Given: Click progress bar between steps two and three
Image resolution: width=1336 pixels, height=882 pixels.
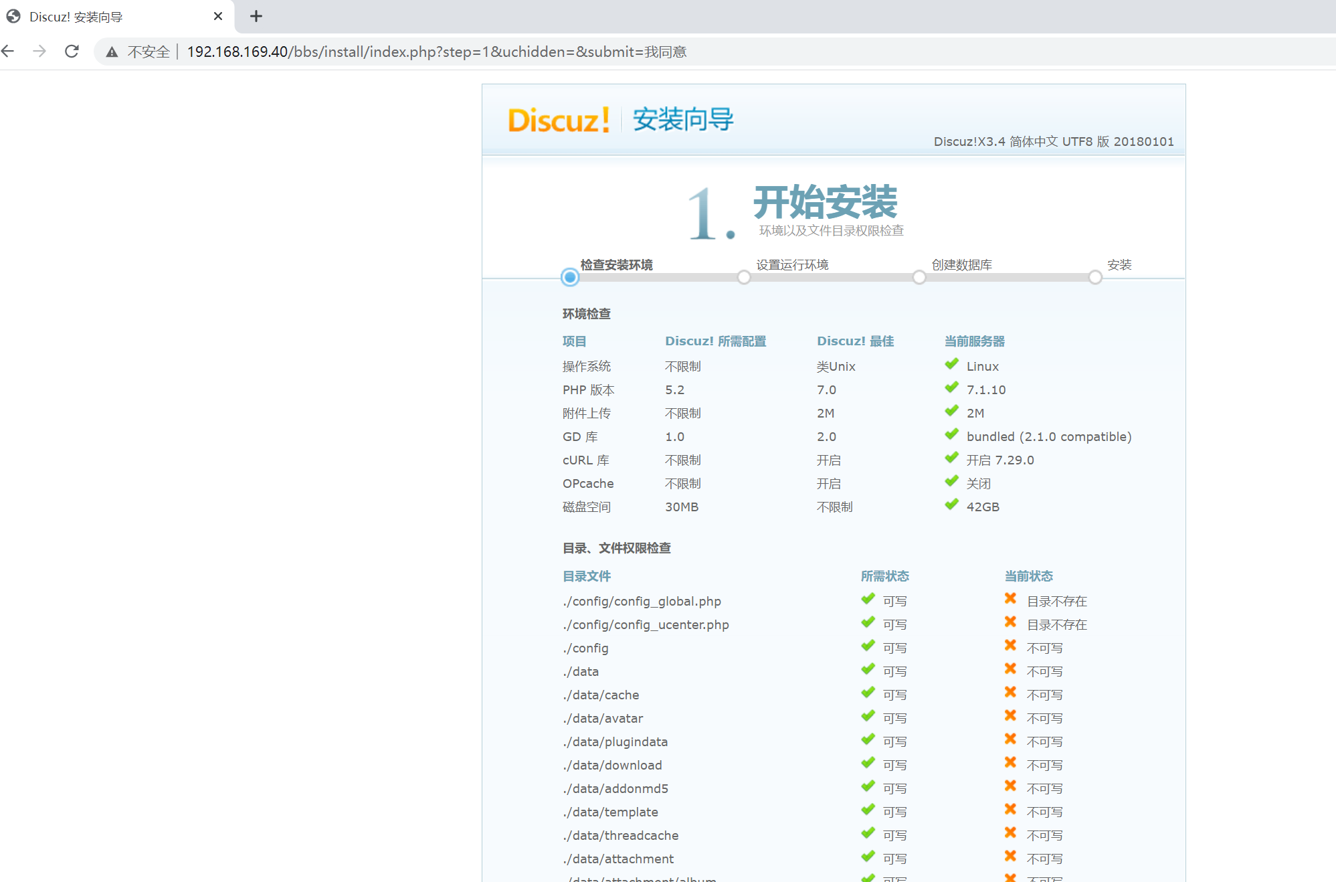Looking at the screenshot, I should pyautogui.click(x=832, y=277).
